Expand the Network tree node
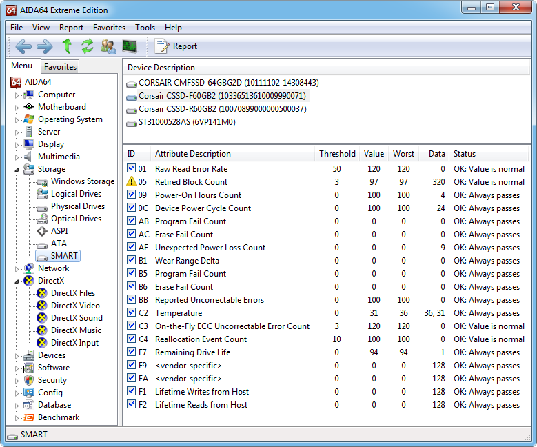The height and width of the screenshot is (447, 537). (17, 269)
